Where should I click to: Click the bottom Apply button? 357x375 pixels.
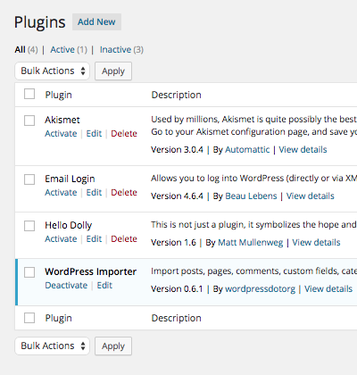point(113,346)
